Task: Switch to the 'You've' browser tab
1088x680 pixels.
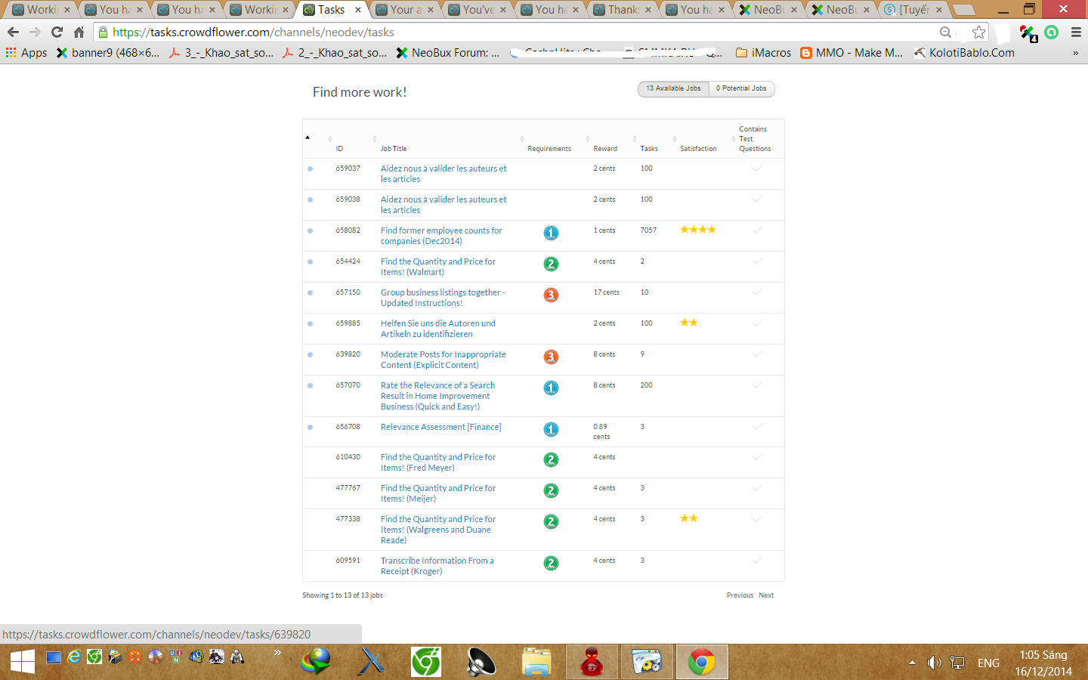Action: (478, 10)
